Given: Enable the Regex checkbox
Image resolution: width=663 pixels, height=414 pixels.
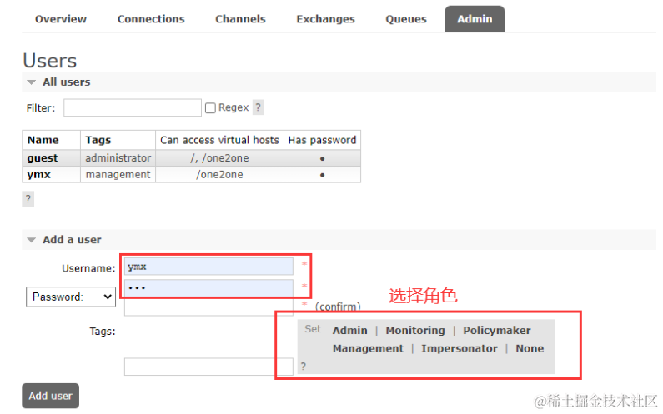Looking at the screenshot, I should [x=210, y=108].
